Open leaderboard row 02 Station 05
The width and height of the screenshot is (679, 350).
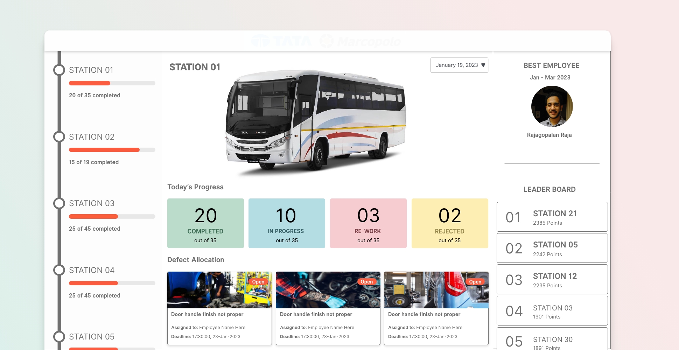click(x=552, y=248)
